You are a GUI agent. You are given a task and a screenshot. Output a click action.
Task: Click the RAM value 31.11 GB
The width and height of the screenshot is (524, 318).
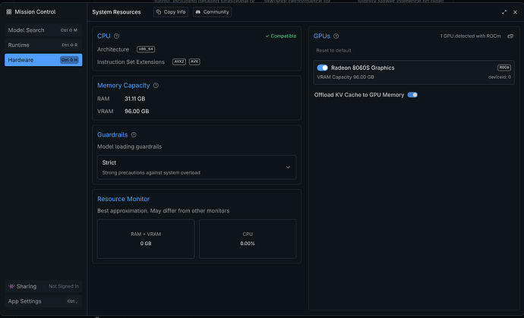click(x=135, y=99)
